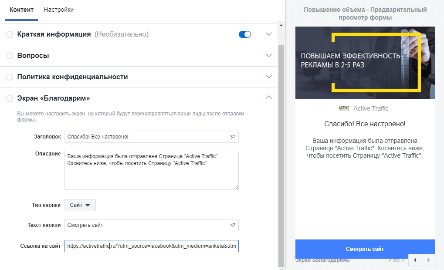Select the Экран «Благодарим» section circle
The image size is (444, 270).
click(x=10, y=99)
